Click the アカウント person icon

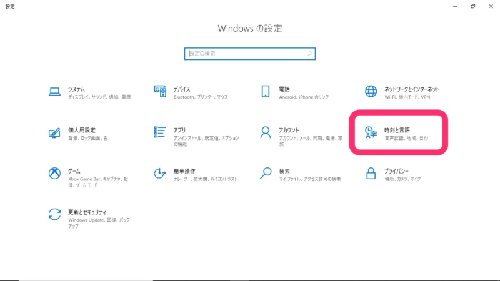coord(265,132)
